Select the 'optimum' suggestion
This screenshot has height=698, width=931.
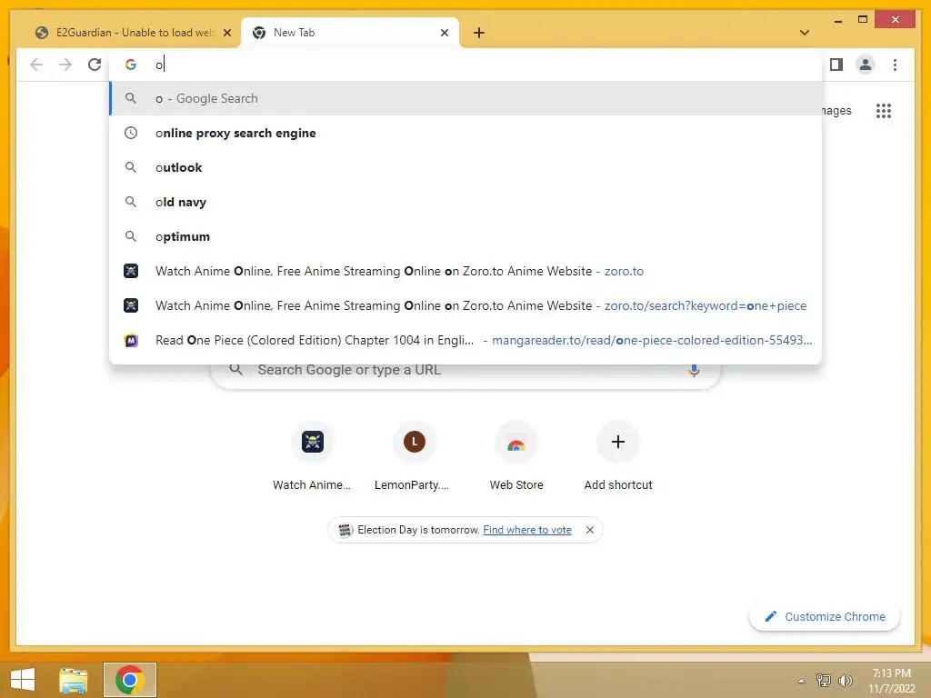tap(465, 236)
